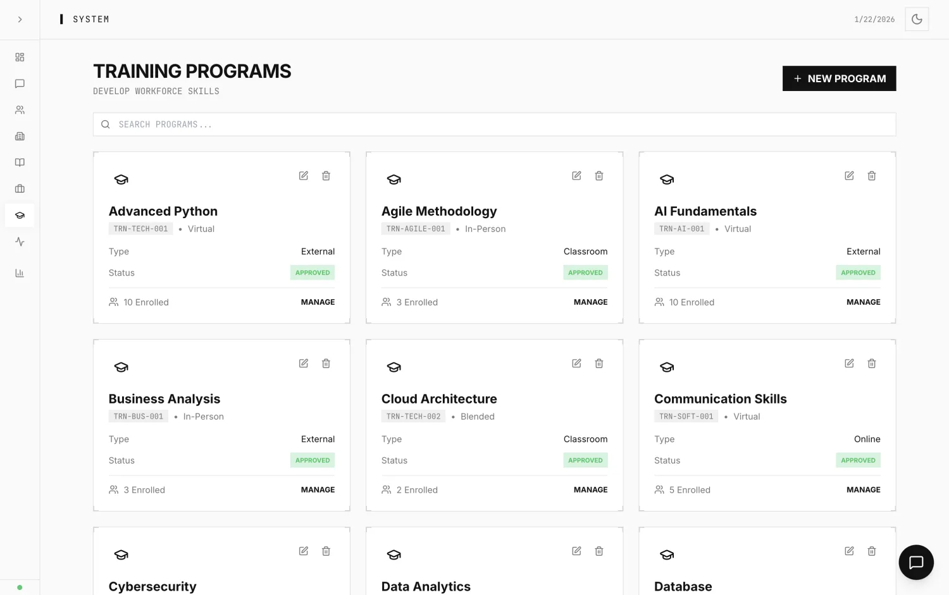Screen dimensions: 949x595
Task: Click the TRN-AGILE-001 code tag
Action: (416, 229)
